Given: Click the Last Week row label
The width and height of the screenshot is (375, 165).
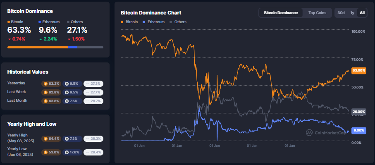Looking at the screenshot, I should [x=17, y=91].
